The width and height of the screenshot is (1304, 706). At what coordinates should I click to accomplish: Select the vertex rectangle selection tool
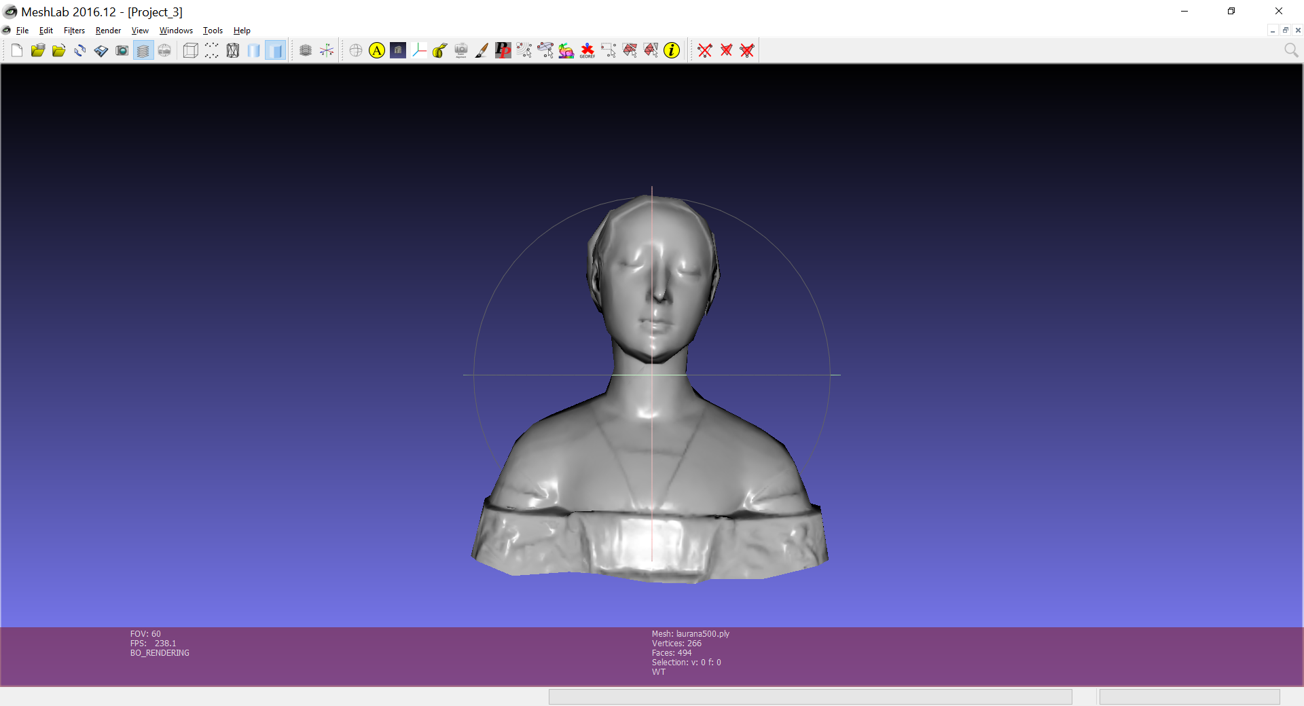tap(609, 50)
